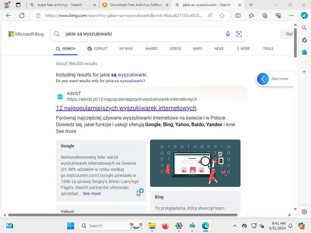Open Read aloud in address bar
311x233 pixels.
point(210,15)
